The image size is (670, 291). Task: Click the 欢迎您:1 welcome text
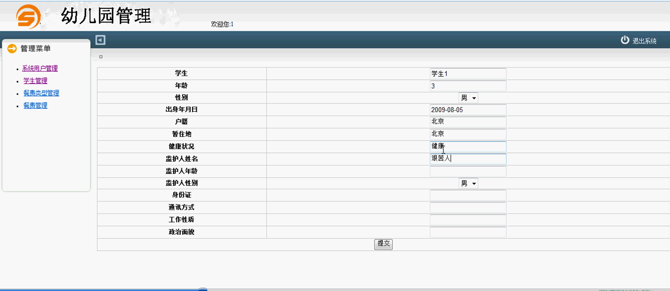pyautogui.click(x=222, y=24)
